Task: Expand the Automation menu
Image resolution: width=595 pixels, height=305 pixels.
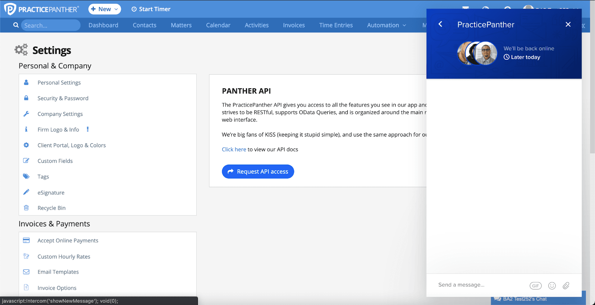Action: click(x=386, y=25)
